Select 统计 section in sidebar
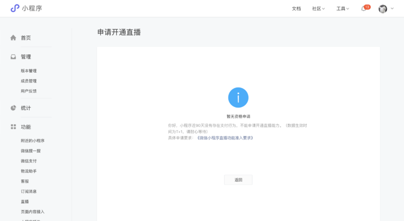Image resolution: width=404 pixels, height=221 pixels. 26,108
